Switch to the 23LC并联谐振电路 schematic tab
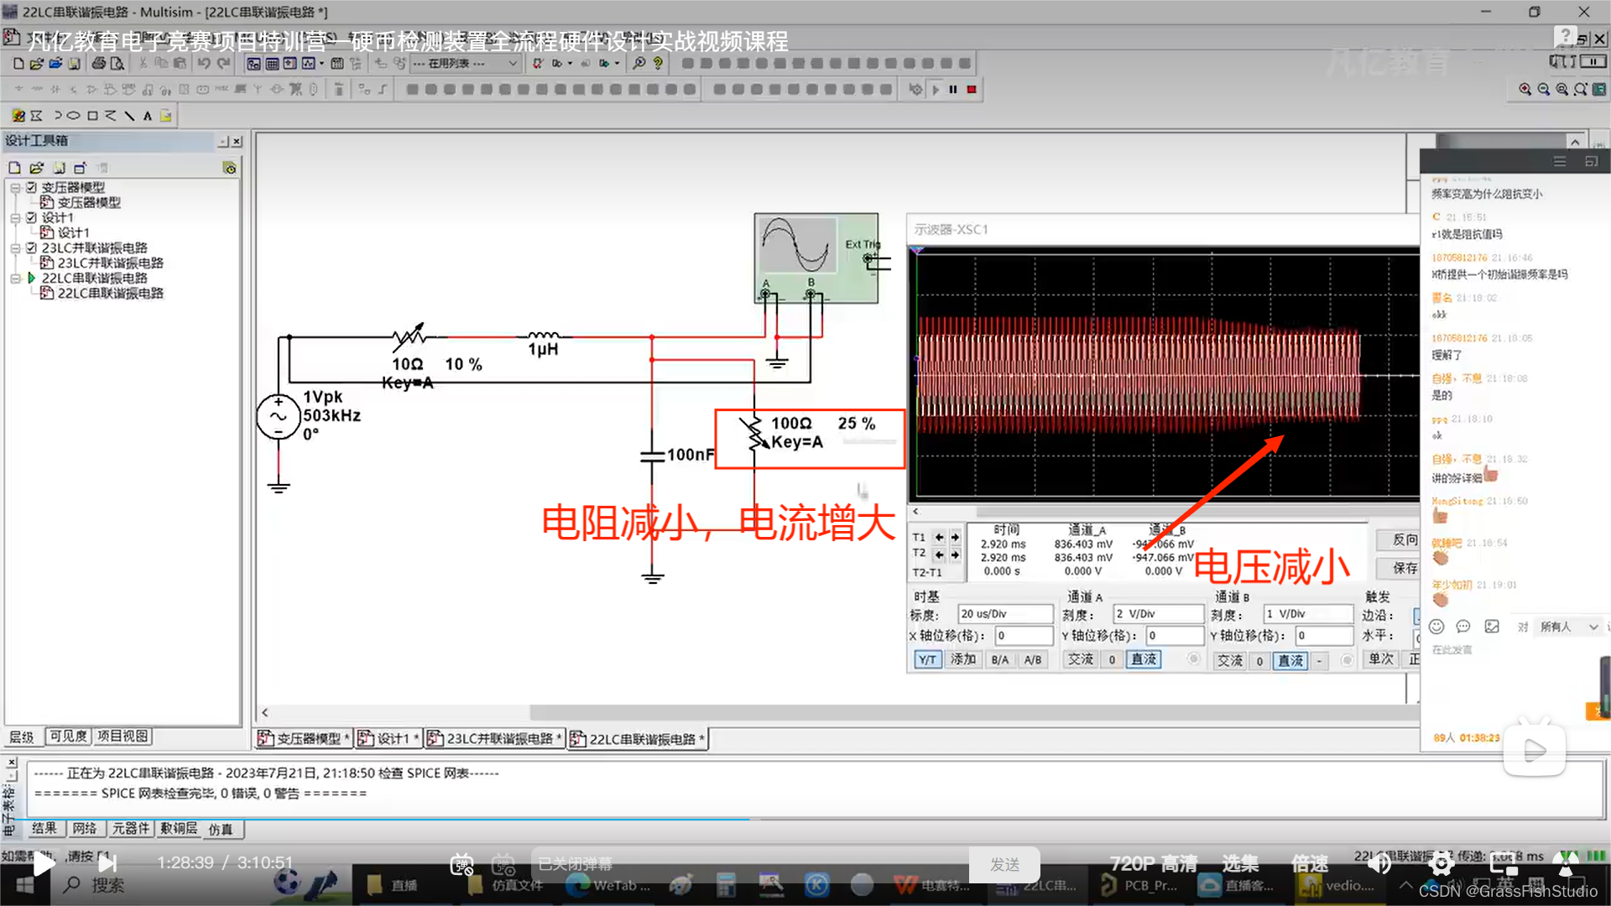1611x906 pixels. pyautogui.click(x=495, y=738)
